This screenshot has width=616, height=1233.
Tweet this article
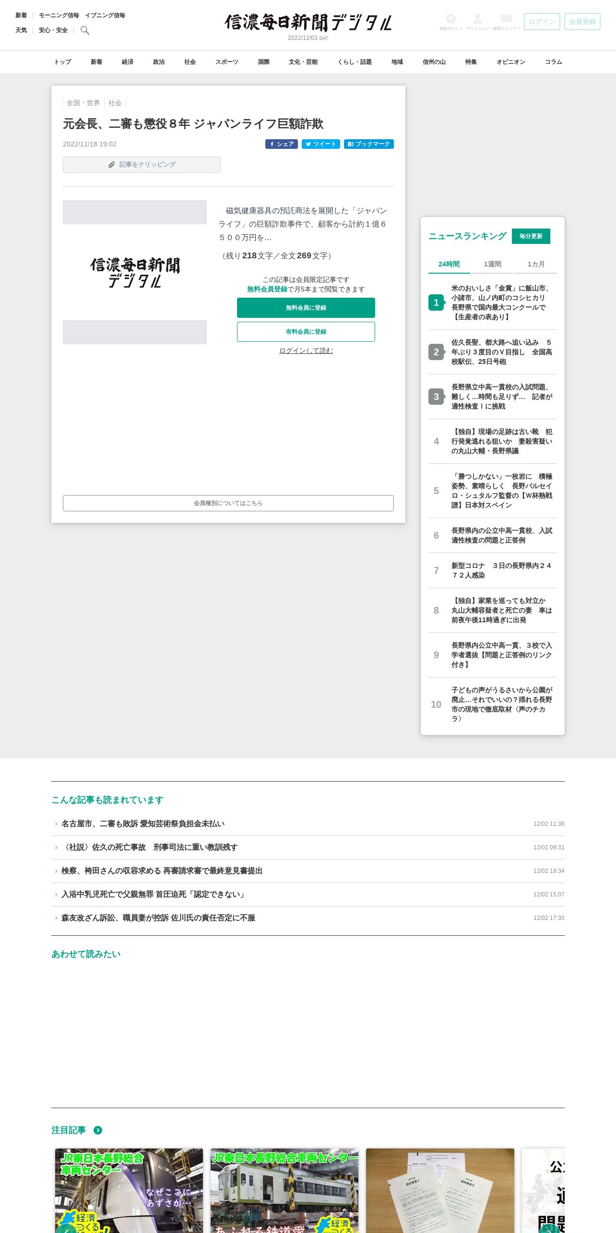pyautogui.click(x=321, y=144)
